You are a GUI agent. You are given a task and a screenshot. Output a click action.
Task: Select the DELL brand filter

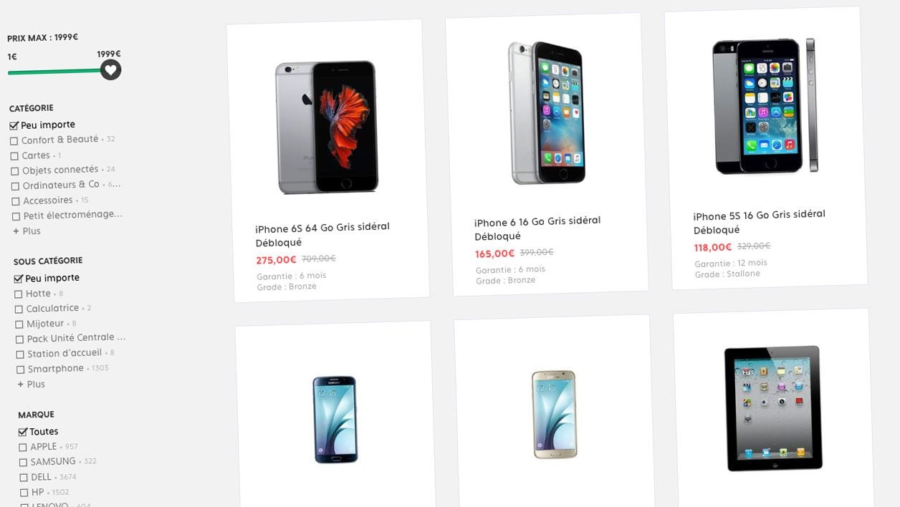click(24, 478)
